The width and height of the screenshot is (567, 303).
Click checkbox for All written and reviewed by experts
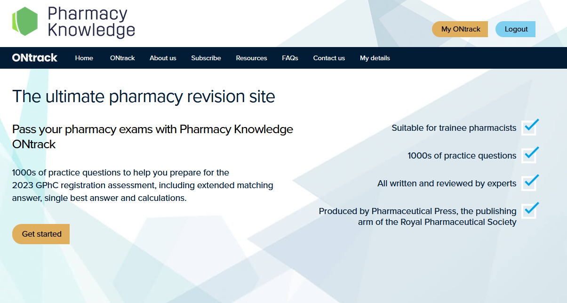(529, 183)
